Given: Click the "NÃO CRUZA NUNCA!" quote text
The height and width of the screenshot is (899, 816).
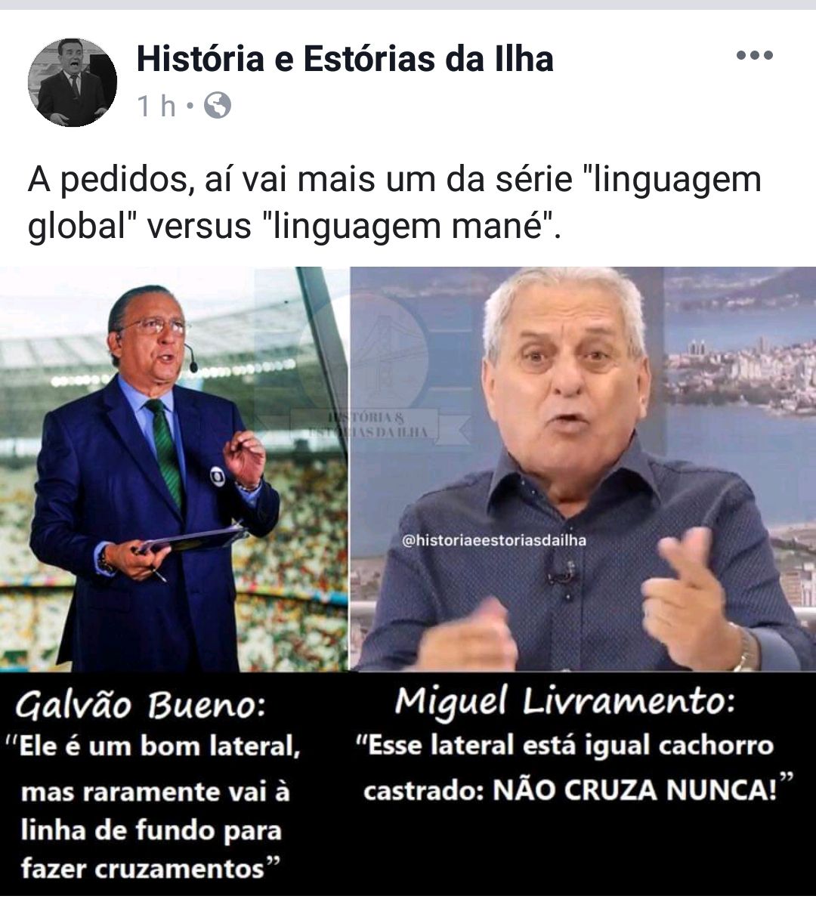Looking at the screenshot, I should click(x=635, y=791).
